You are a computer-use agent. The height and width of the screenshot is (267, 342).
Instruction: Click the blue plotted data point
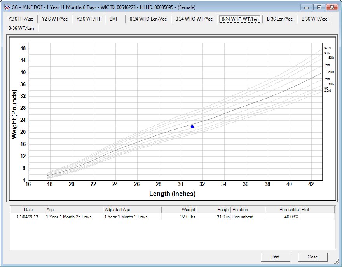coord(192,127)
